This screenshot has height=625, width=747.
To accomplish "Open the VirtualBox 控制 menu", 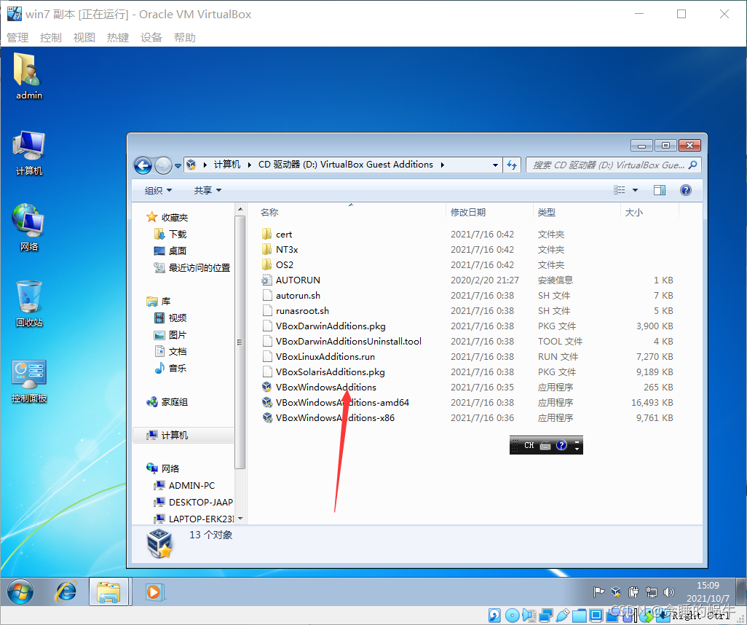I will pos(51,38).
